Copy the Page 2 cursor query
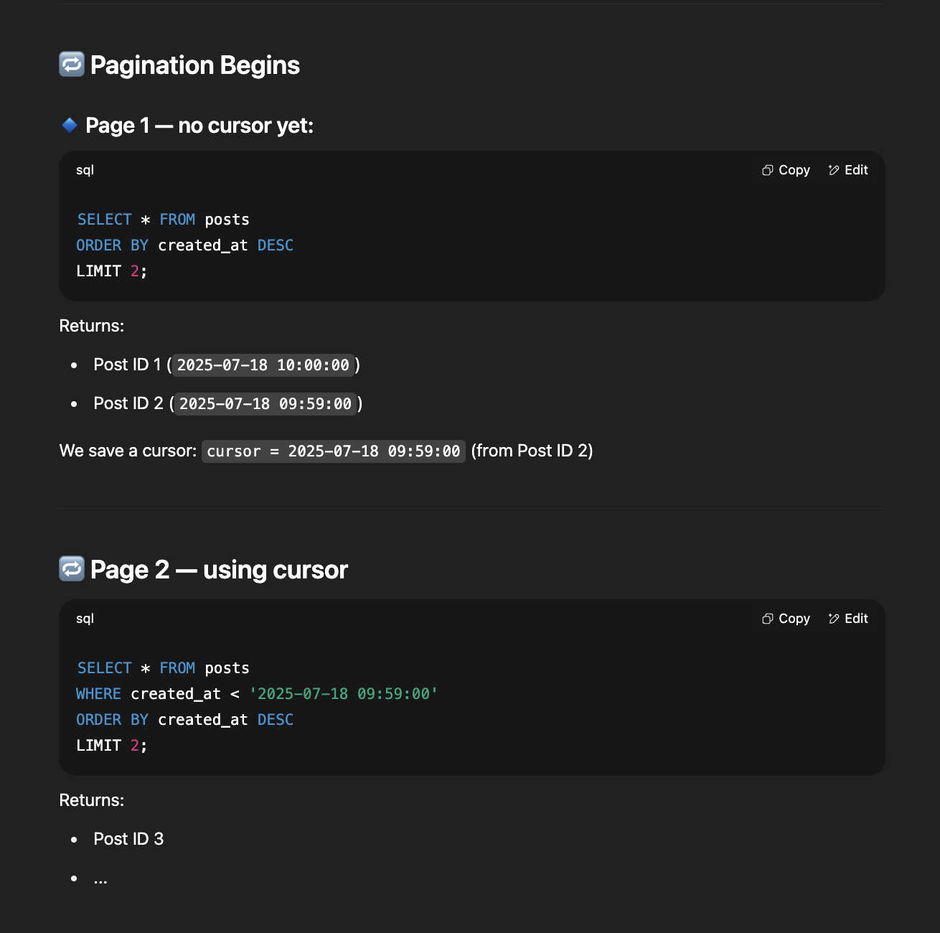The width and height of the screenshot is (940, 933). (x=786, y=619)
